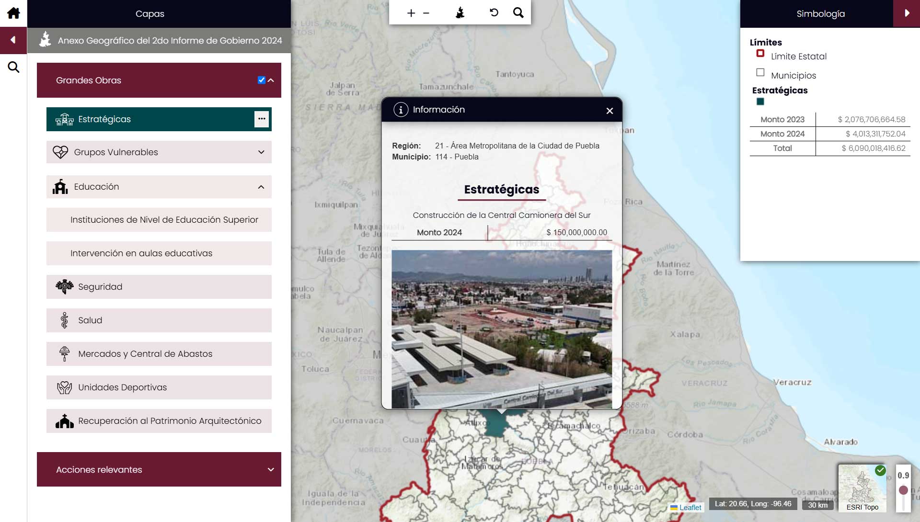
Task: Collapse the Educación chevron
Action: 261,187
